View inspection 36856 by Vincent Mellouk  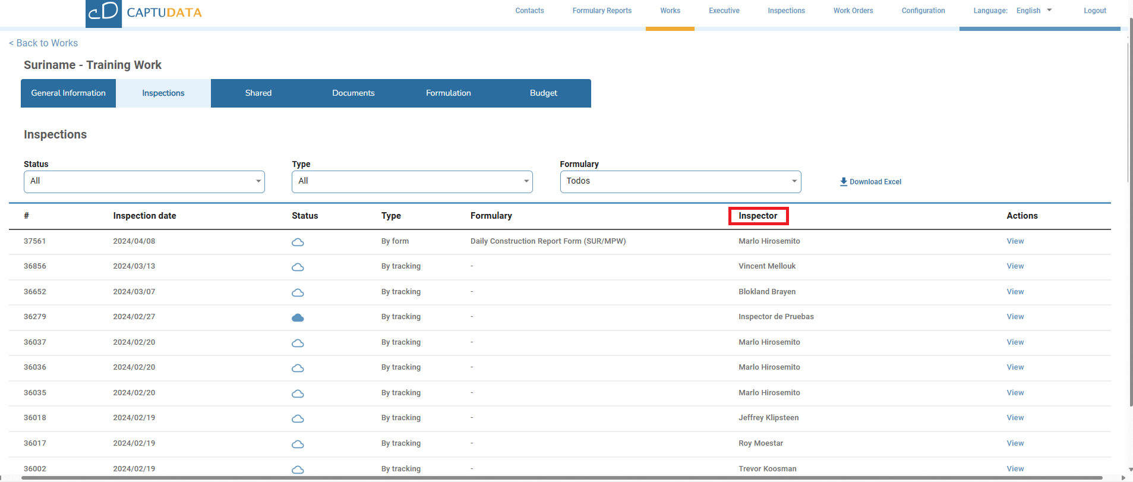(1015, 266)
